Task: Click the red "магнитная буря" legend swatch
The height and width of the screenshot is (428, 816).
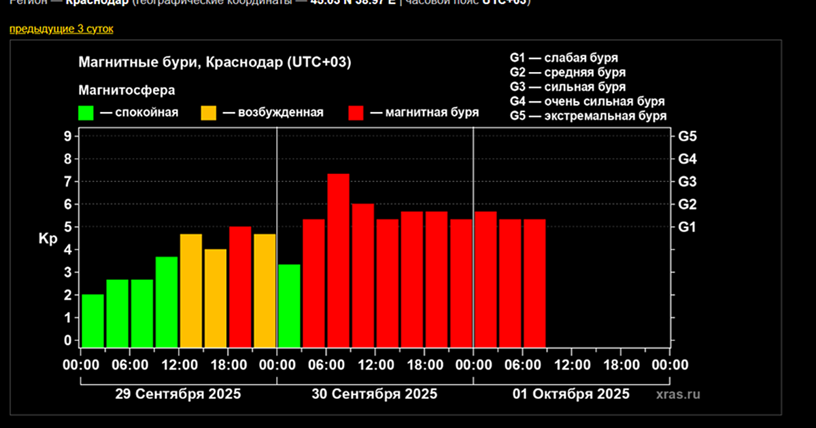Action: (x=358, y=113)
